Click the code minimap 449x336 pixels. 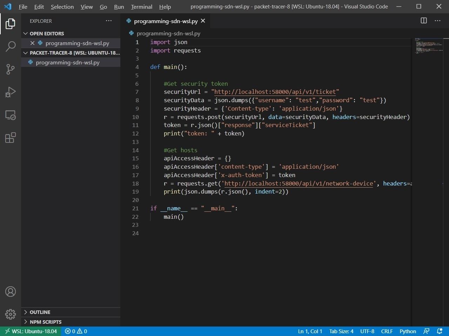(x=430, y=45)
